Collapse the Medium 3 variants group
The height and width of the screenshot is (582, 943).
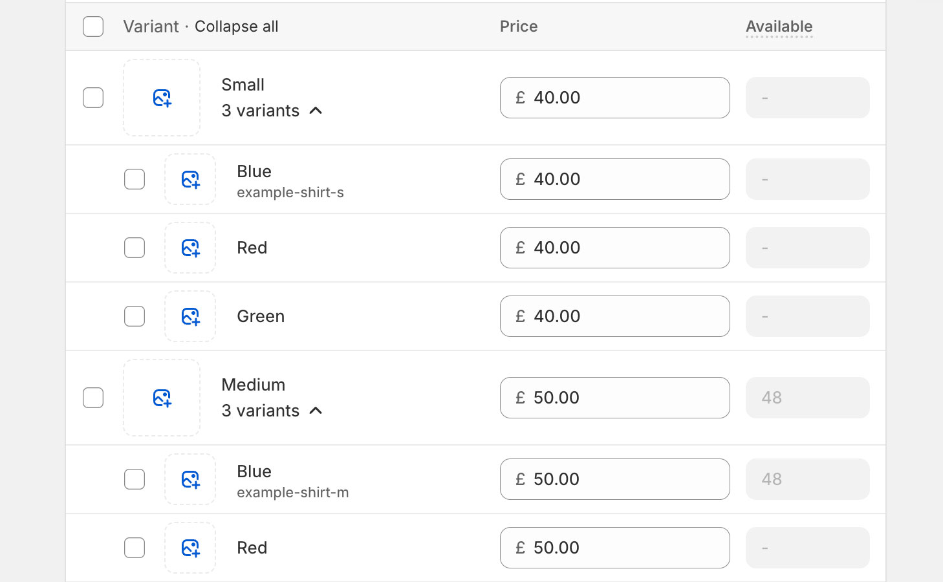(272, 411)
